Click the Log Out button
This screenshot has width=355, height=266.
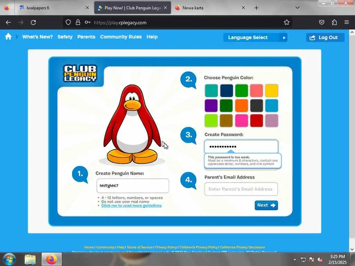325,37
